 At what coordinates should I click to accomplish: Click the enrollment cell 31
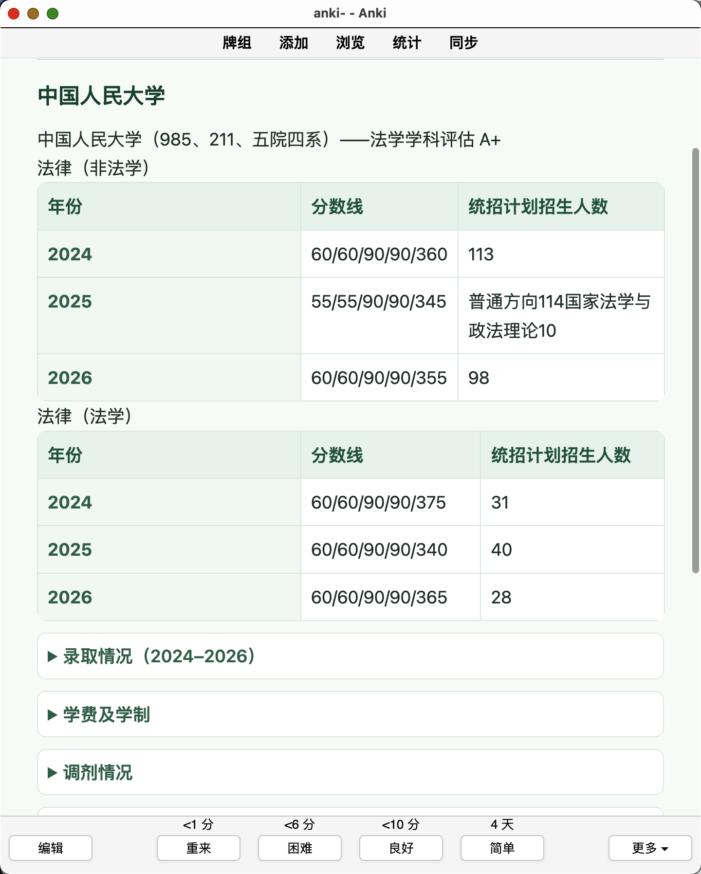click(x=572, y=502)
